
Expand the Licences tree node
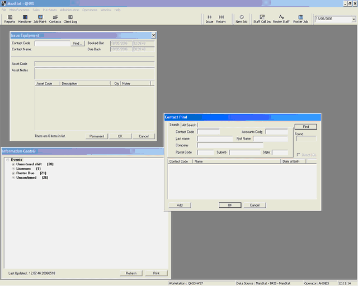click(13, 169)
